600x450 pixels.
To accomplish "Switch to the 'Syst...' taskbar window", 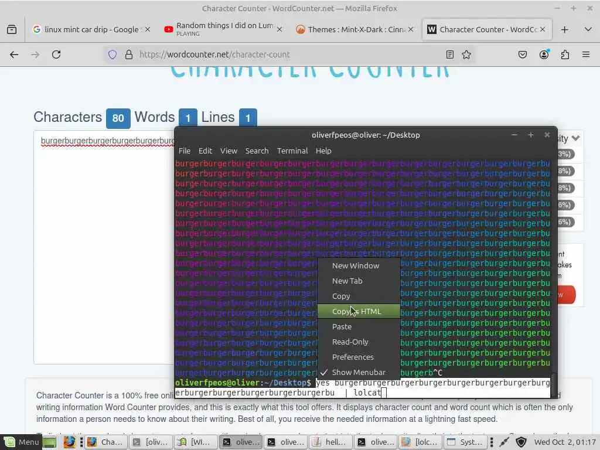I will (x=465, y=442).
